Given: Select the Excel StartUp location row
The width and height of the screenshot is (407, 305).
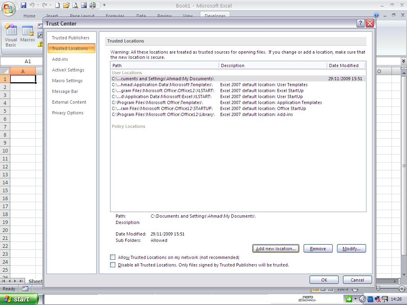Looking at the screenshot, I should 238,91.
